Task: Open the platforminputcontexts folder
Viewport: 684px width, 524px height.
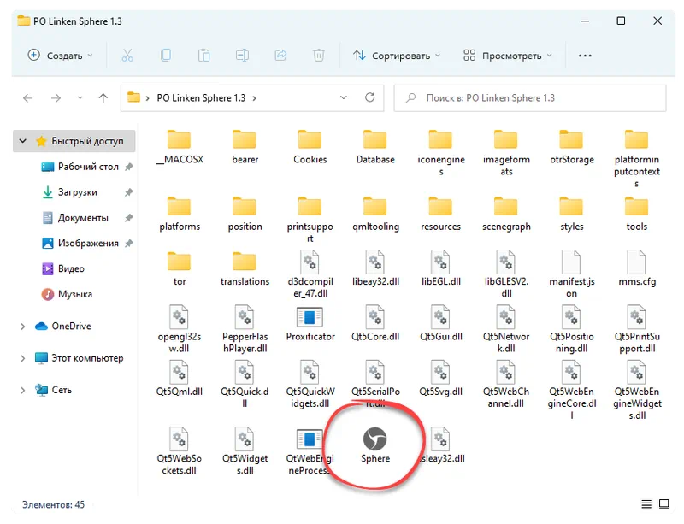Action: point(636,159)
